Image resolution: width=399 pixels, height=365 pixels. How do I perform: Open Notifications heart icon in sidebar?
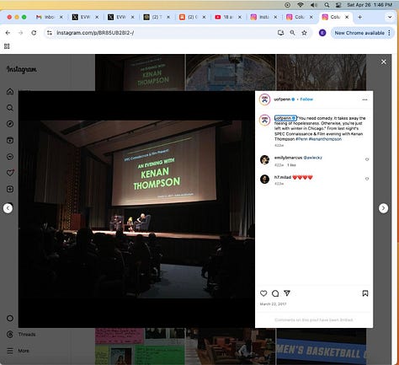[x=10, y=173]
